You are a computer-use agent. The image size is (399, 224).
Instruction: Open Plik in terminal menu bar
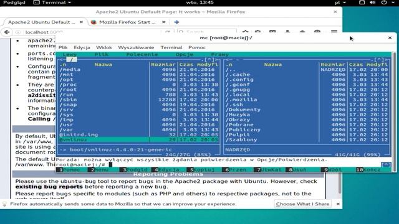click(63, 47)
